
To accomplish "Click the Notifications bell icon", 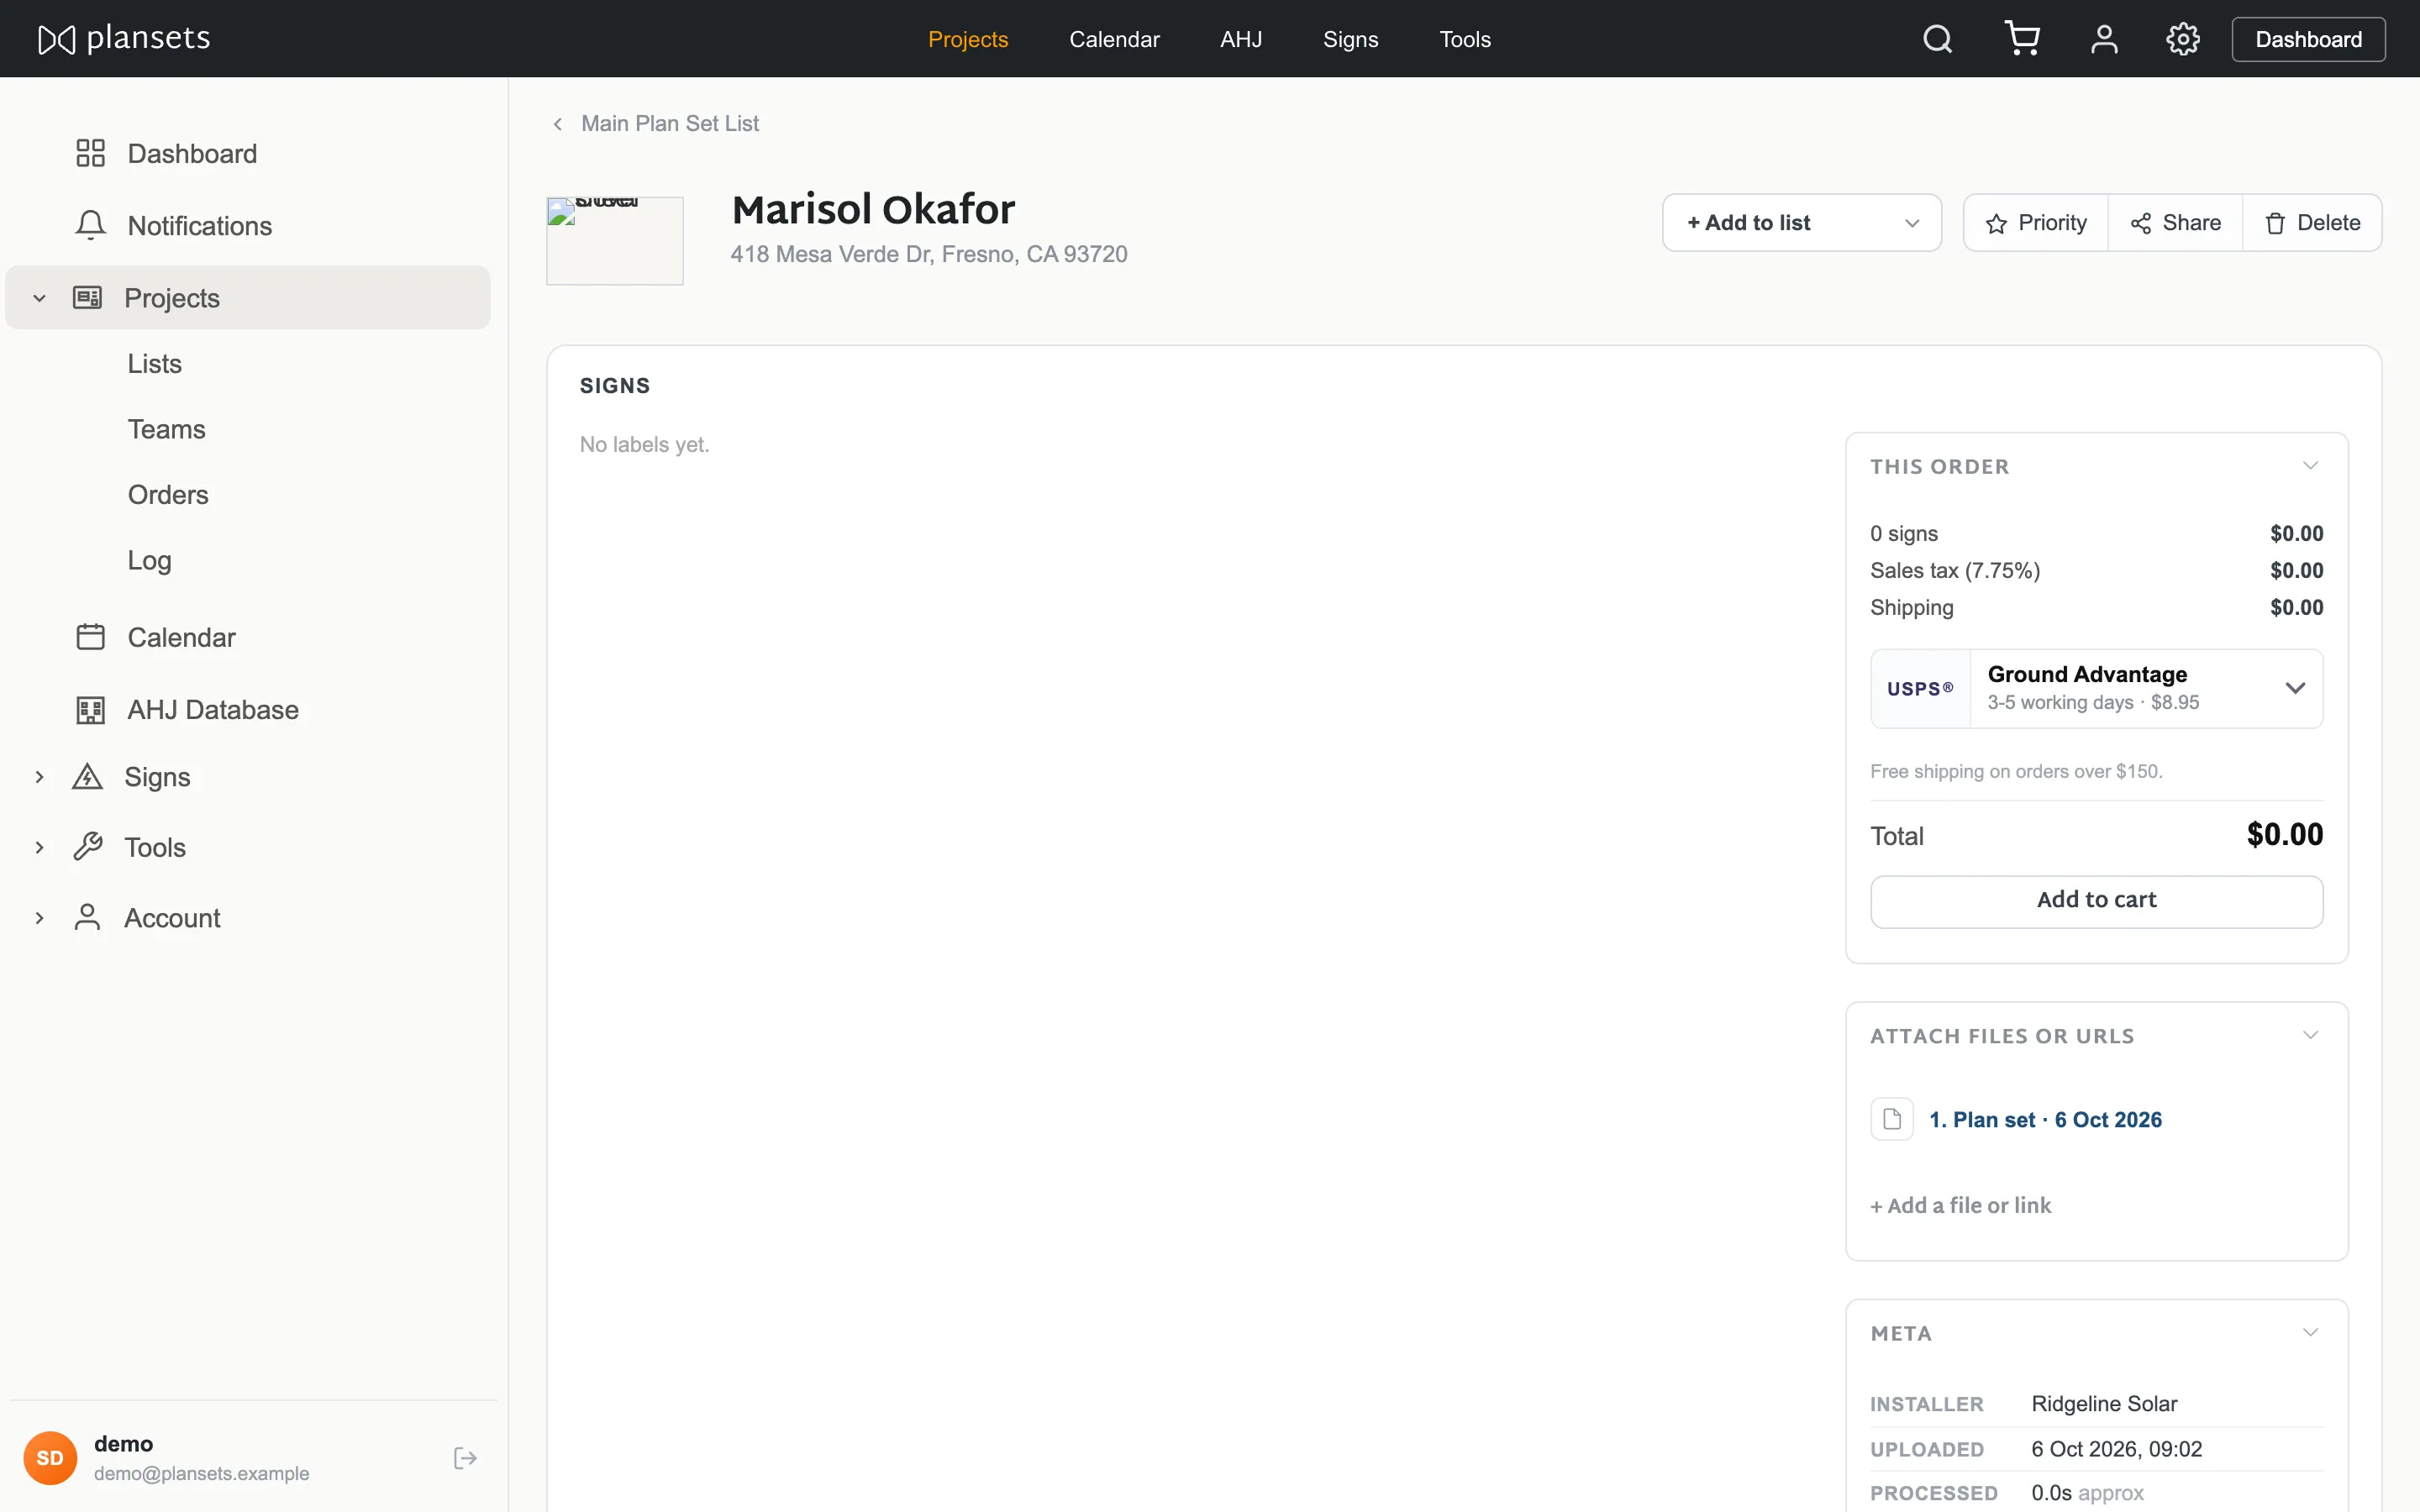I will click(90, 225).
